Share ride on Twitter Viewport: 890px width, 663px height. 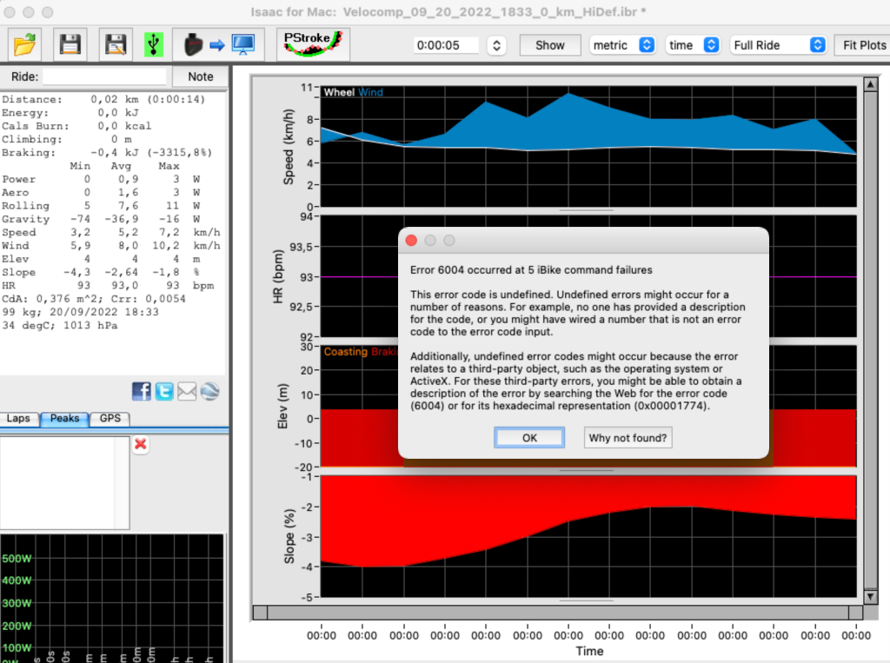(164, 391)
